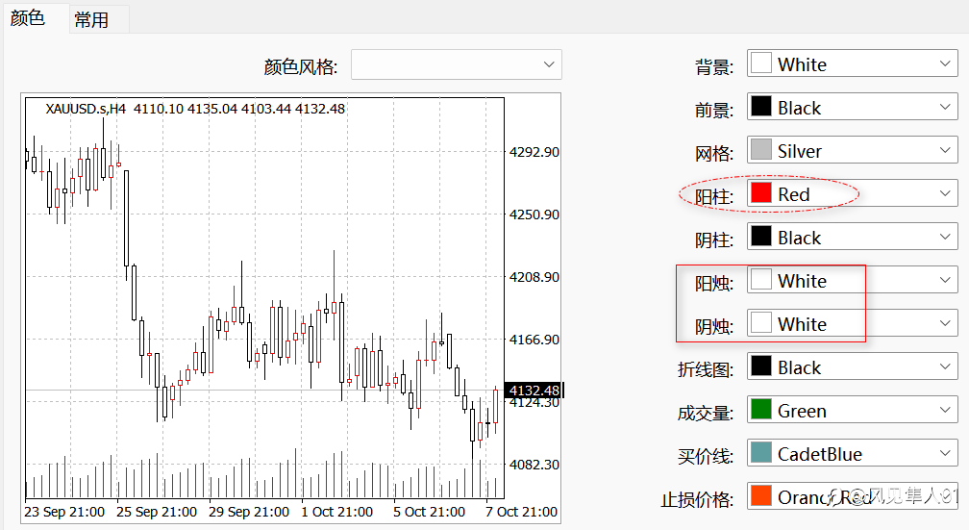Click the 25 Sep 21:00 time label
The image size is (969, 530).
157,512
